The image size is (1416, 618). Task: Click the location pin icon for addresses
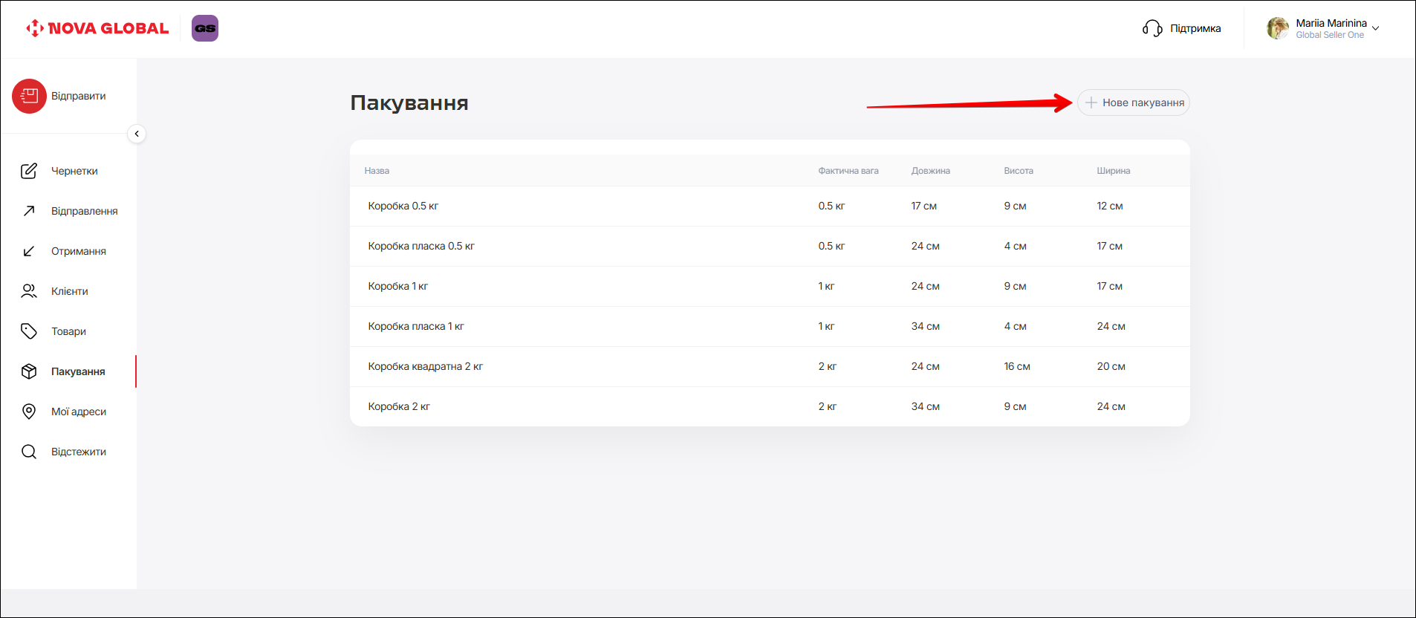(x=29, y=412)
